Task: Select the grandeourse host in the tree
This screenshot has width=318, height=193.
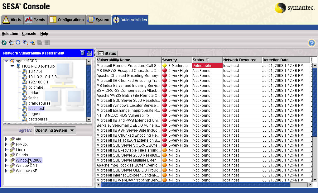Action: (39, 103)
